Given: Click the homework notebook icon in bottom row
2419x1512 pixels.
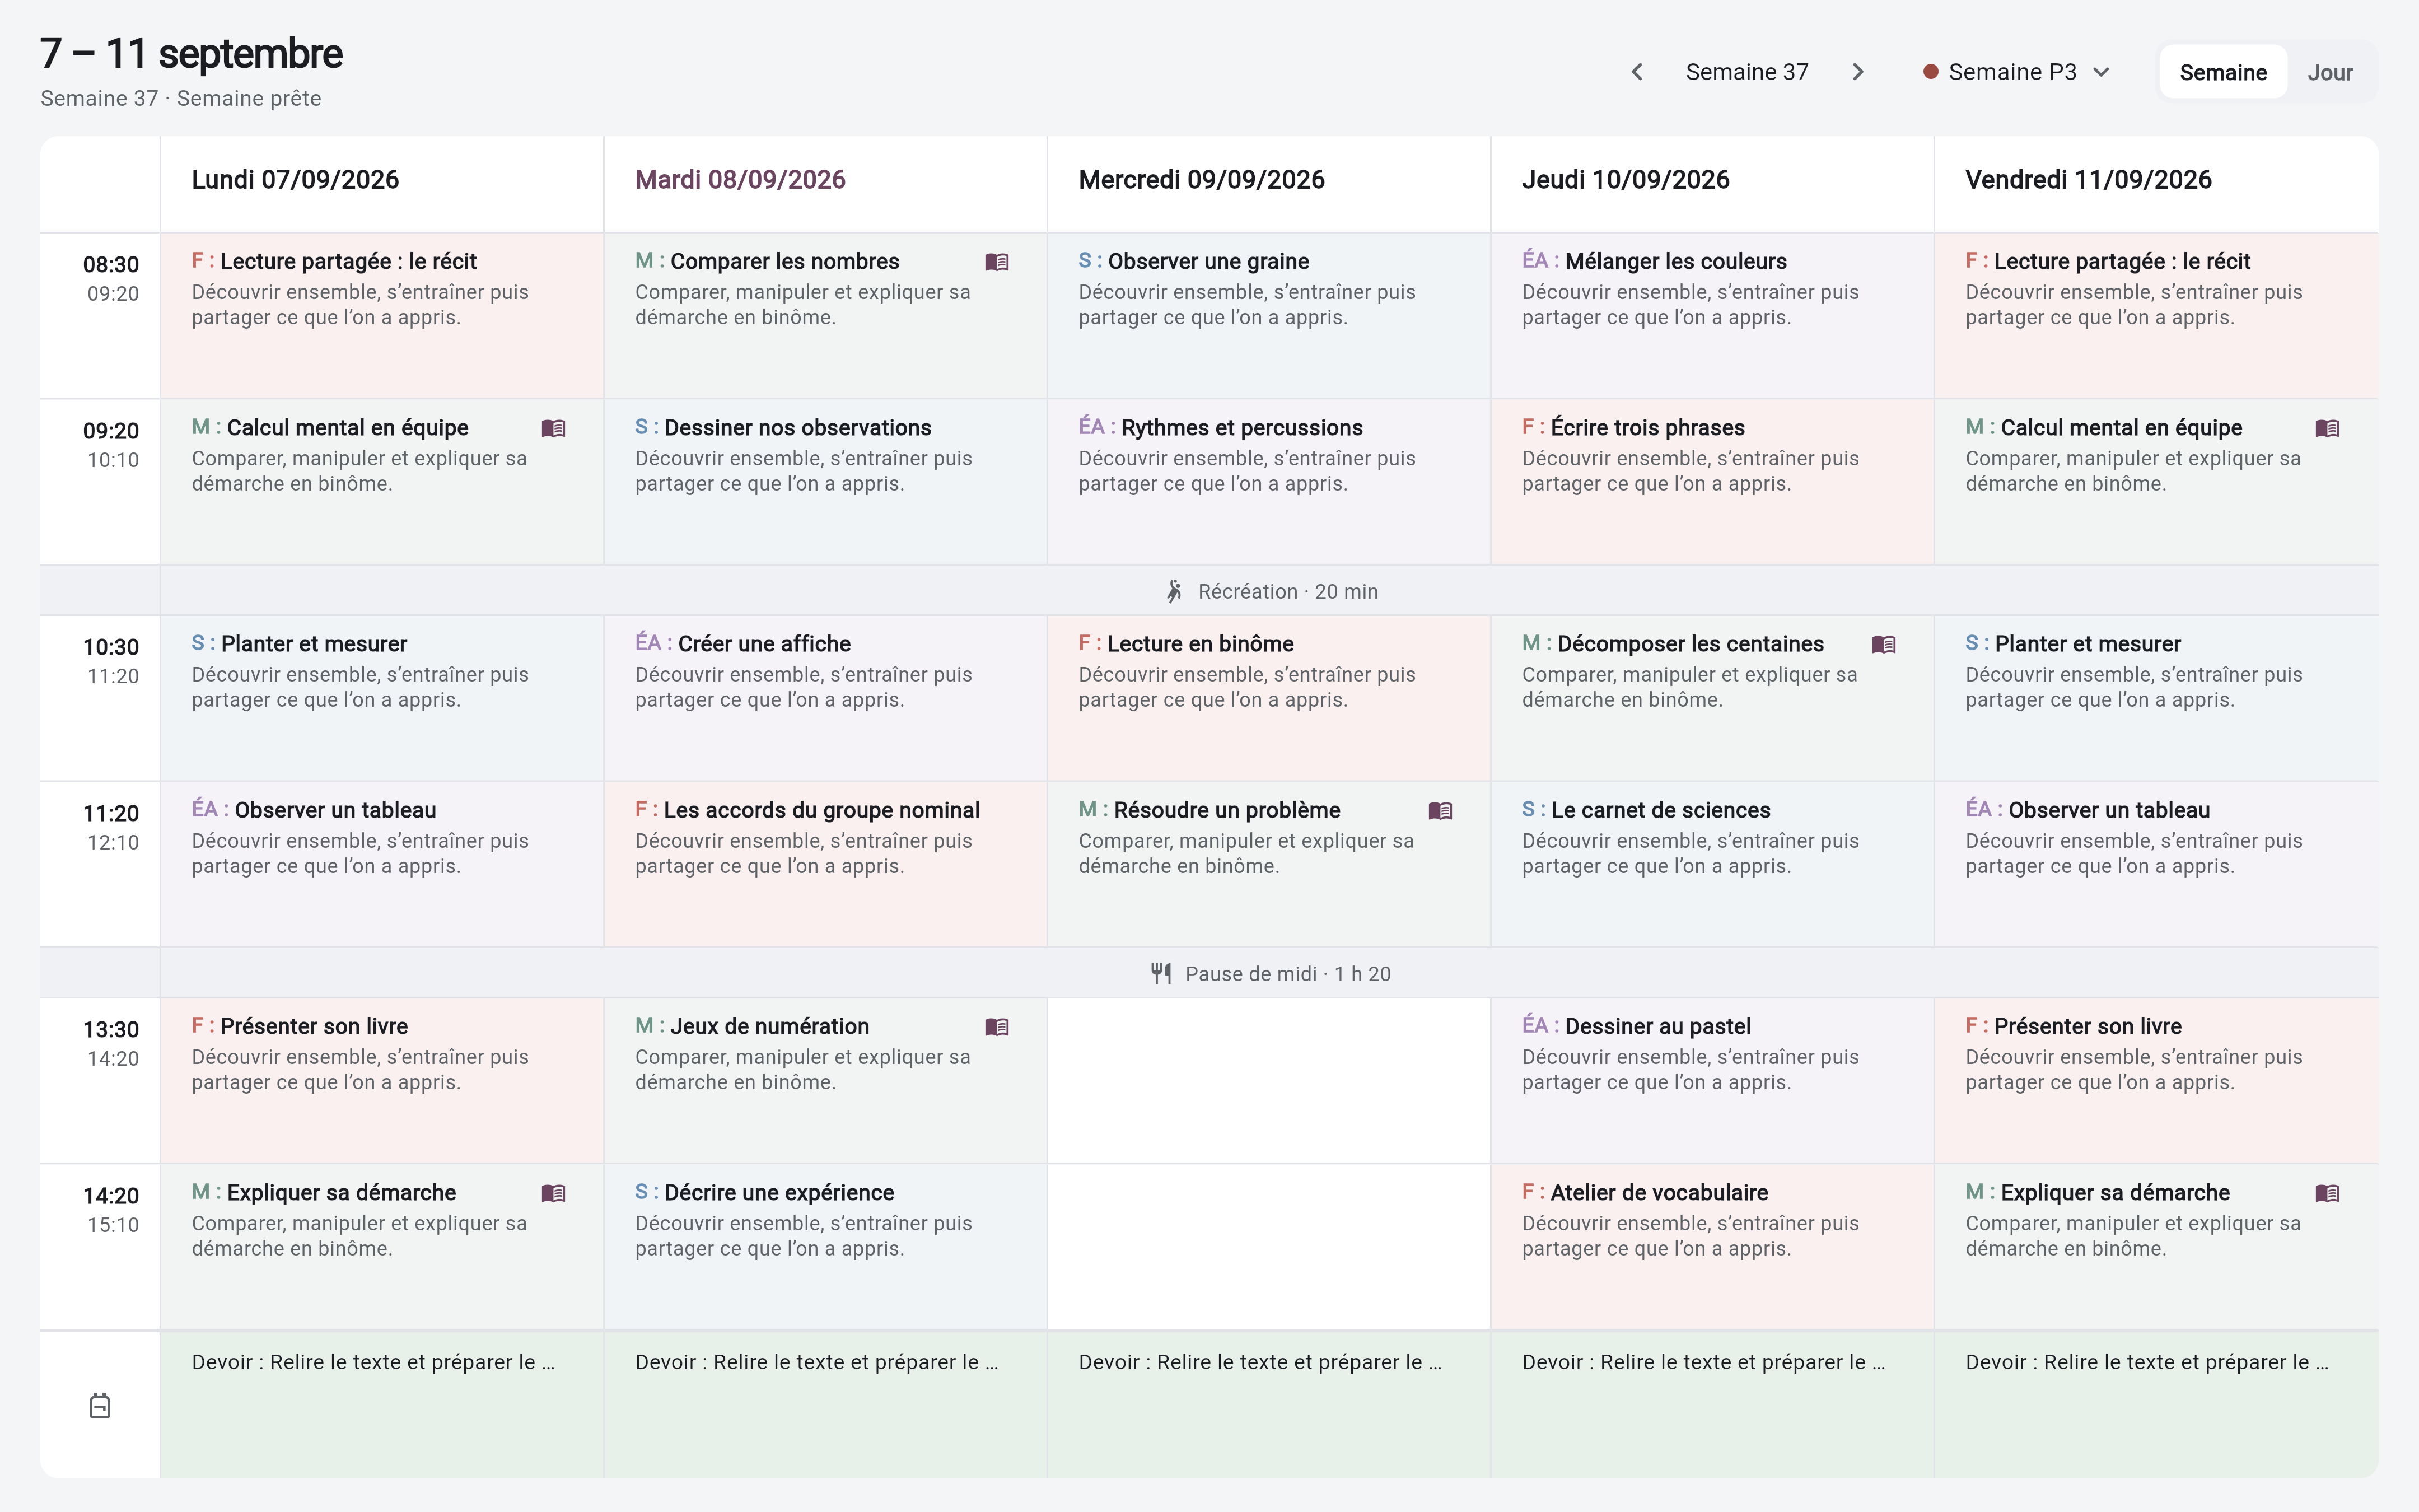Looking at the screenshot, I should coord(100,1406).
